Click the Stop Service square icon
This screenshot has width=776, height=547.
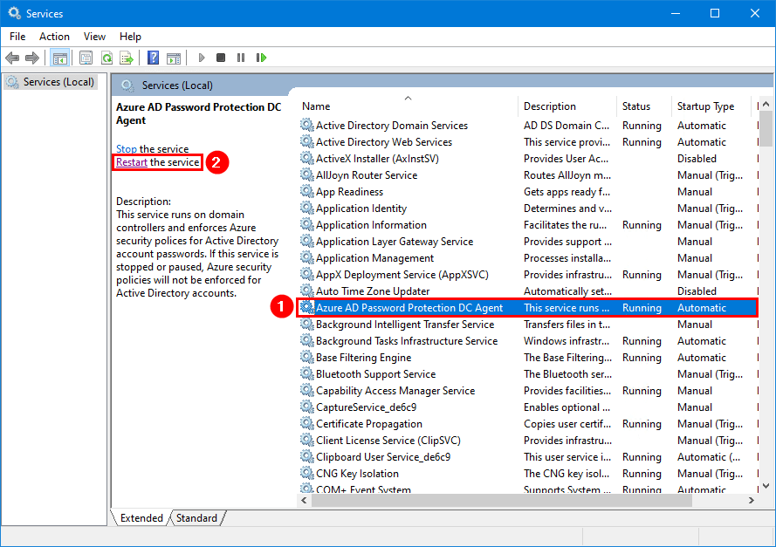(x=221, y=58)
